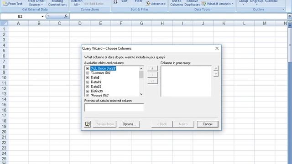Viewport: 292px width, 164px height.
Task: Open the Refresh All dropdown
Action: tap(77, 3)
